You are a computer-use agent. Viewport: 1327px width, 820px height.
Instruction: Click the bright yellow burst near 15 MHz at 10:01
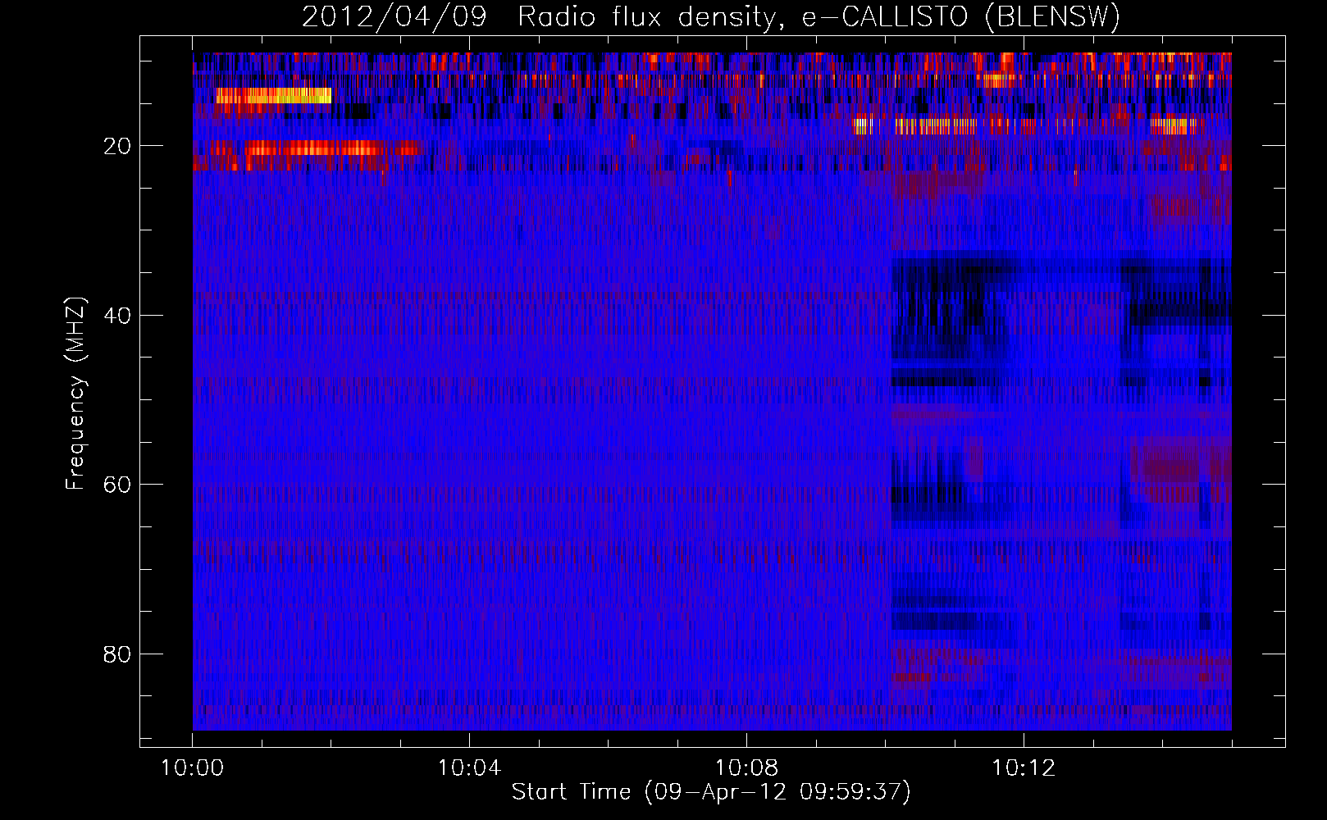(x=274, y=96)
